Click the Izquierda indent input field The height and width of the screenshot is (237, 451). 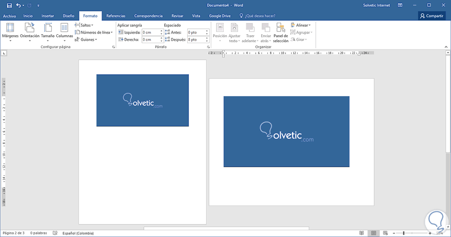(150, 32)
